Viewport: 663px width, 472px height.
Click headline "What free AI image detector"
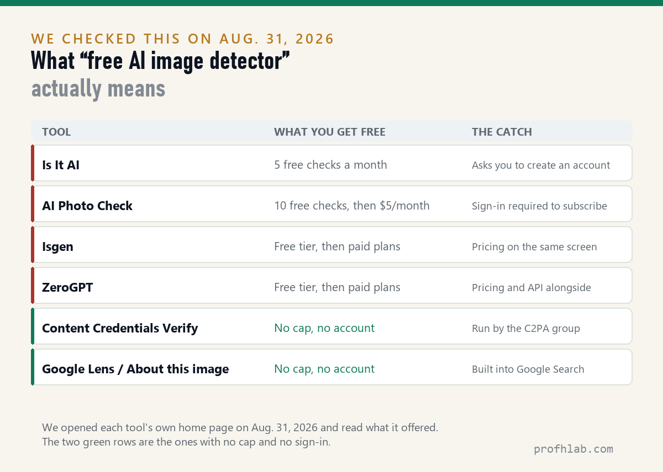pos(161,61)
